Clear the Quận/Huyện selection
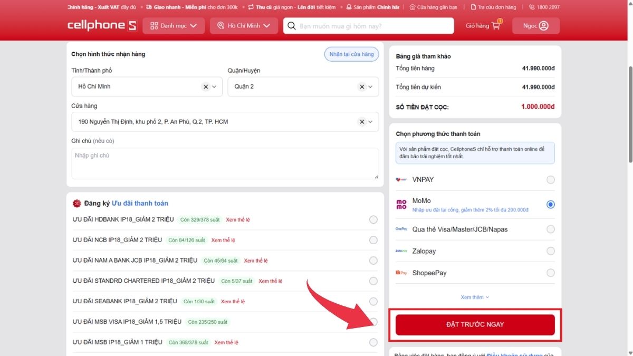 click(362, 86)
